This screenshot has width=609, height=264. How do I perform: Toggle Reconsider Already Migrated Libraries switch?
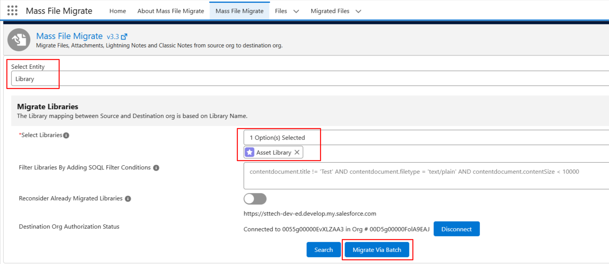255,199
